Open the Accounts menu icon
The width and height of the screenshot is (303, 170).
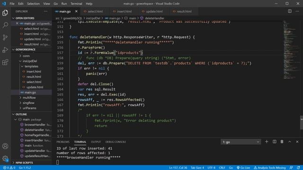click(5, 146)
